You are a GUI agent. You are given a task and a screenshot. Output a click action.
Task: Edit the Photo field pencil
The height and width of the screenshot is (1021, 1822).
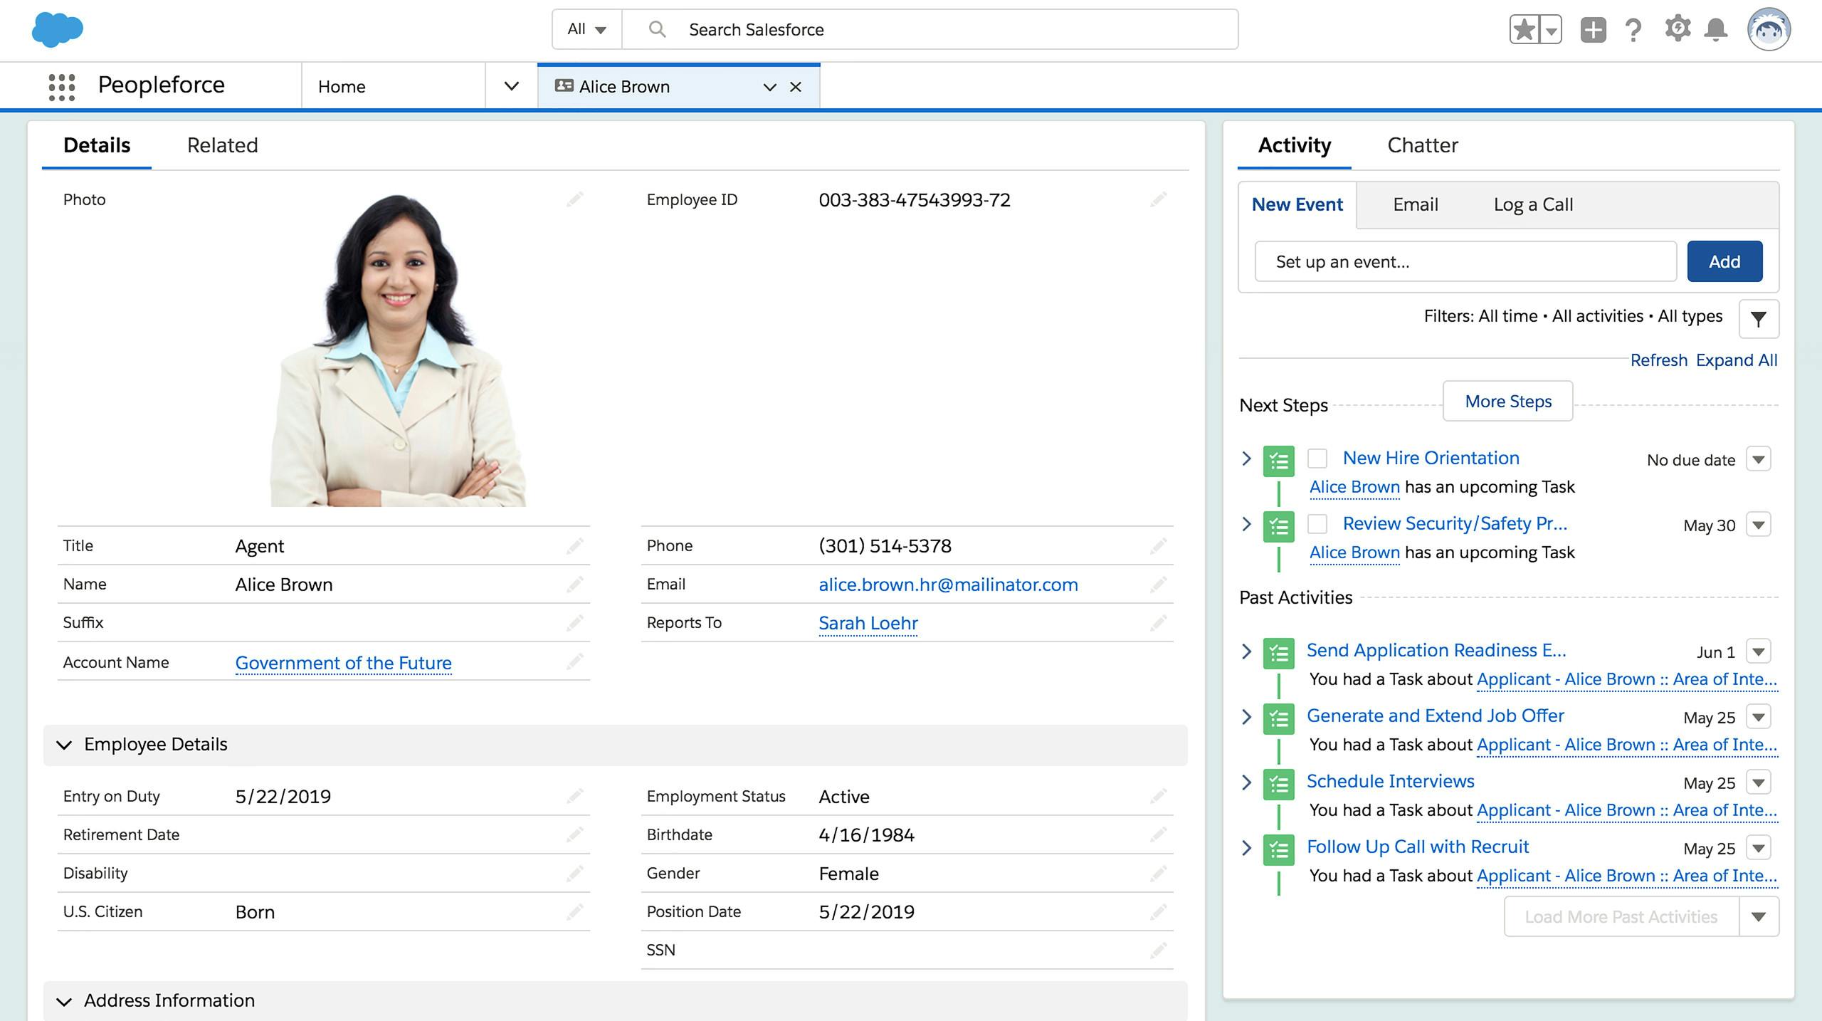coord(575,199)
